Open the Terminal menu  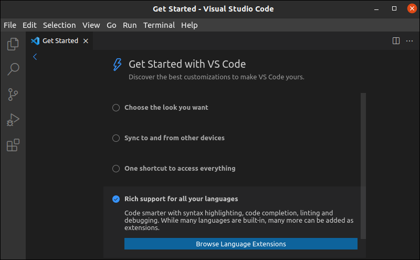(x=159, y=25)
